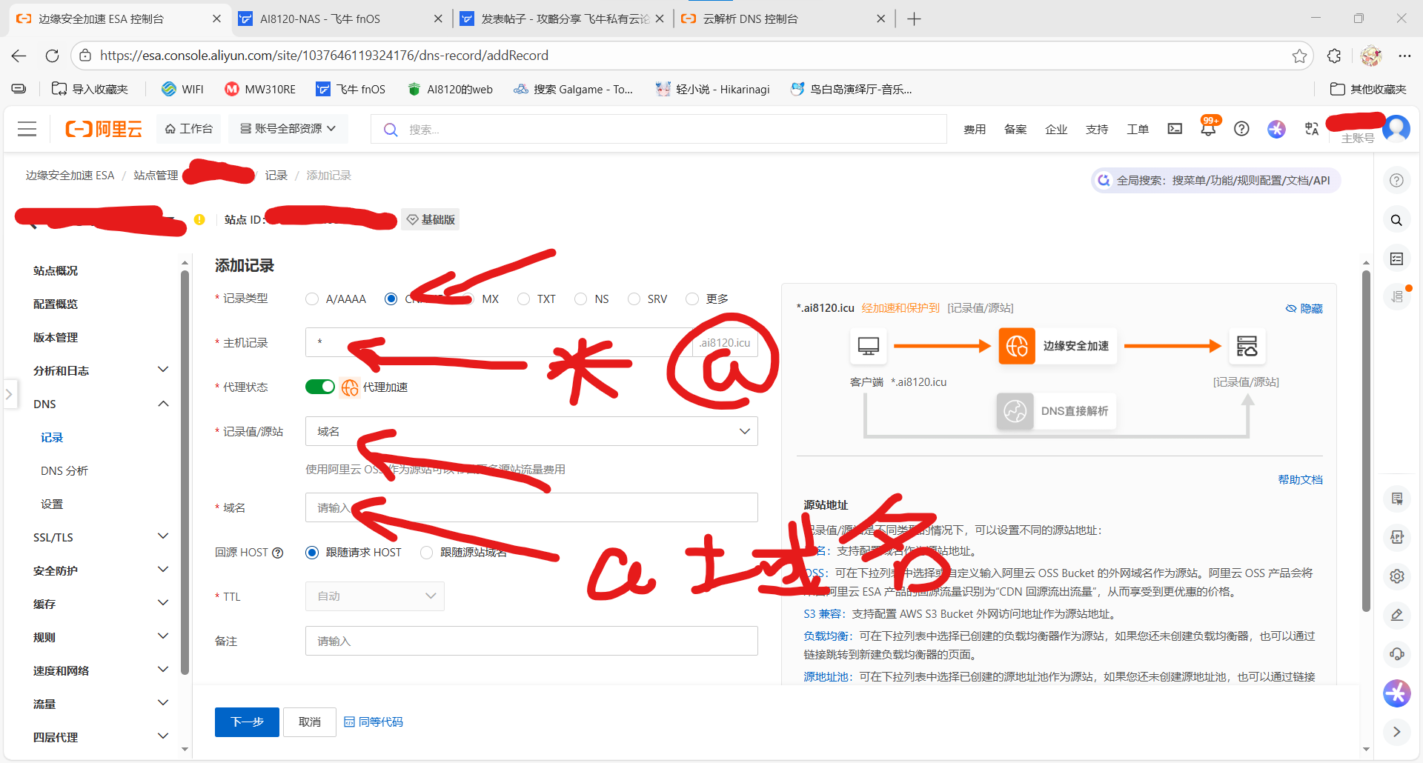
Task: Open the 同等代码 link
Action: pos(374,722)
